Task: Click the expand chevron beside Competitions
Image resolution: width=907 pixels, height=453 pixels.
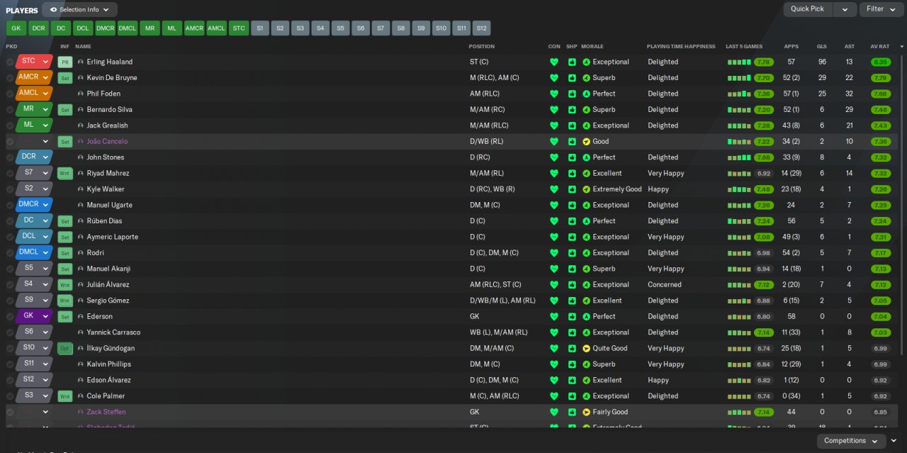Action: tap(894, 441)
